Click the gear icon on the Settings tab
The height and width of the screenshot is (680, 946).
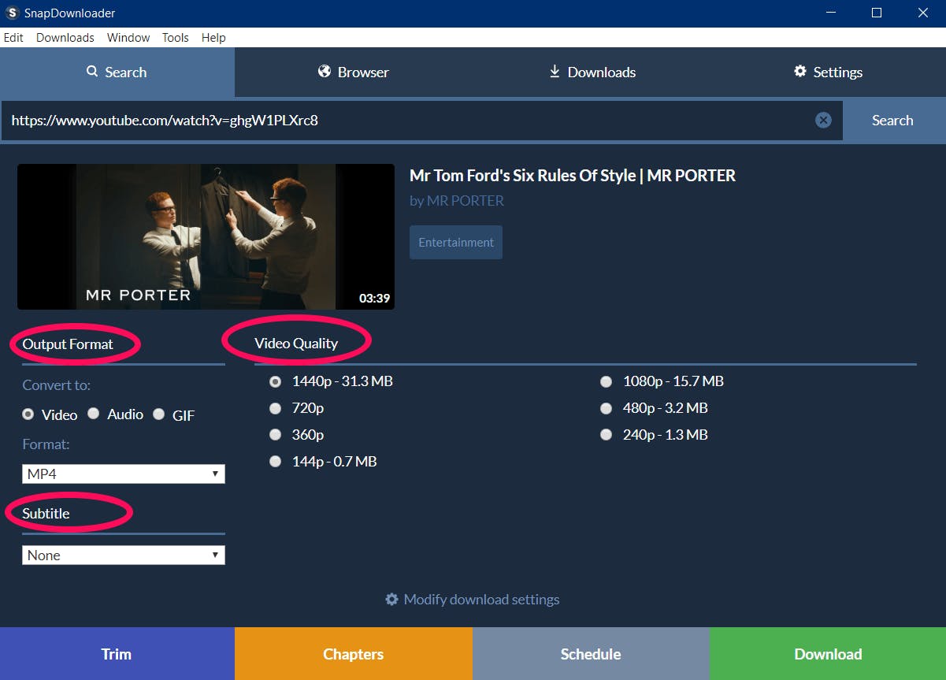(800, 72)
